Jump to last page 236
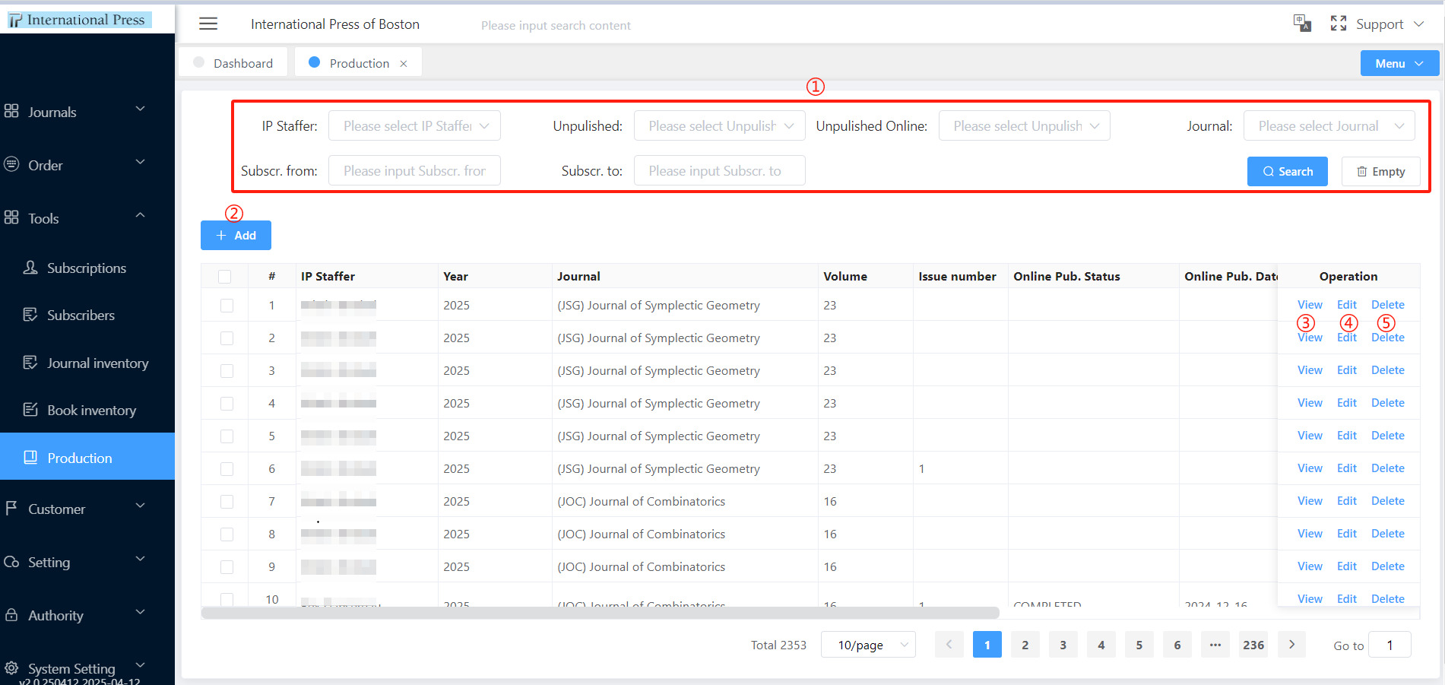This screenshot has height=685, width=1445. (x=1253, y=645)
